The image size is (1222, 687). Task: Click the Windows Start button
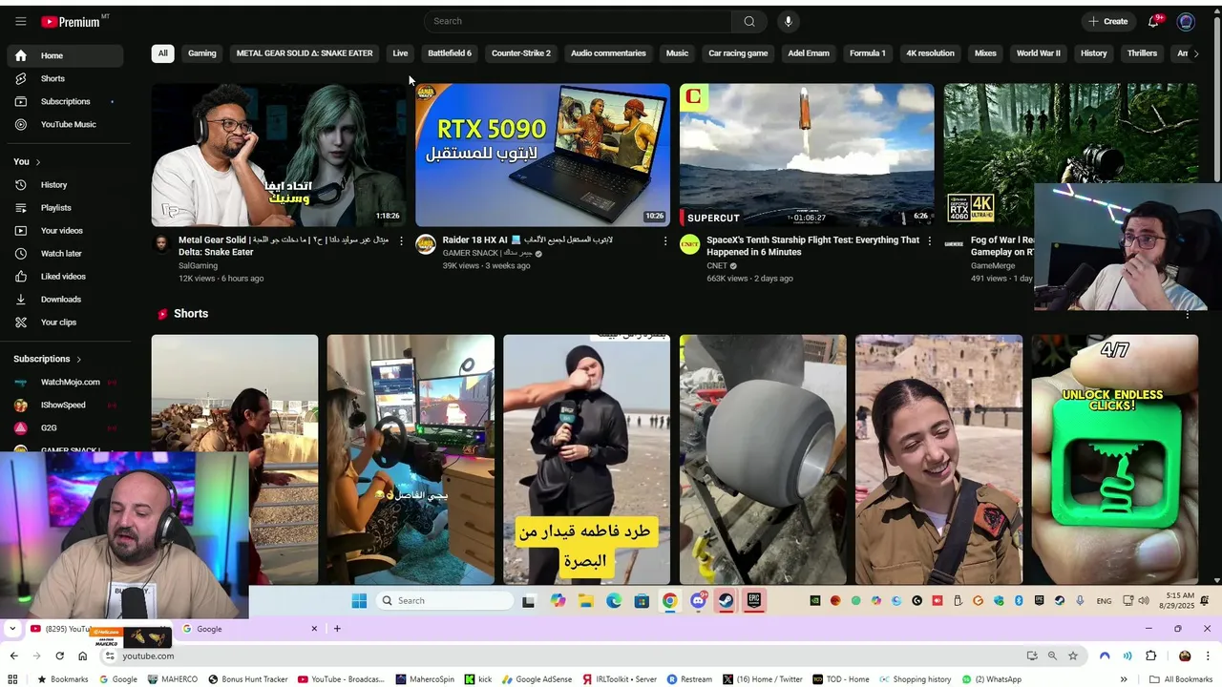coord(359,600)
